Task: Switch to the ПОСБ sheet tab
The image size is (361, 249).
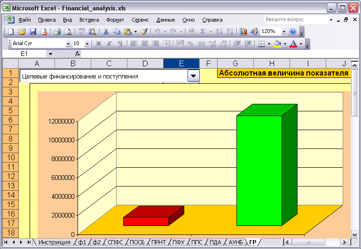Action: 137,242
